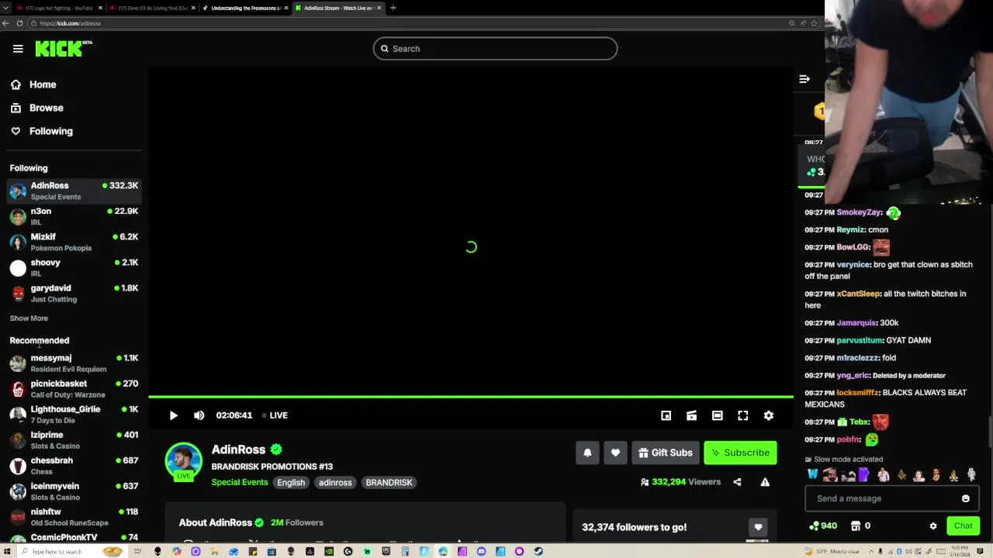Open garydavid channel in Following list

(x=74, y=293)
